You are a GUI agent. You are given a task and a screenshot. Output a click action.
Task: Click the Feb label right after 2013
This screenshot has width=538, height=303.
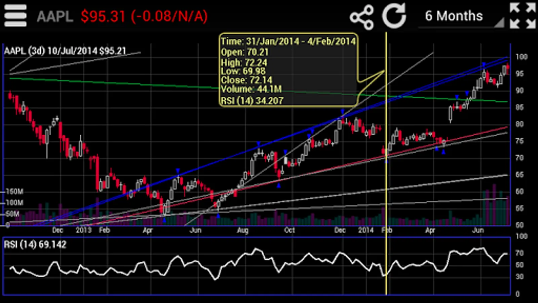coord(105,230)
